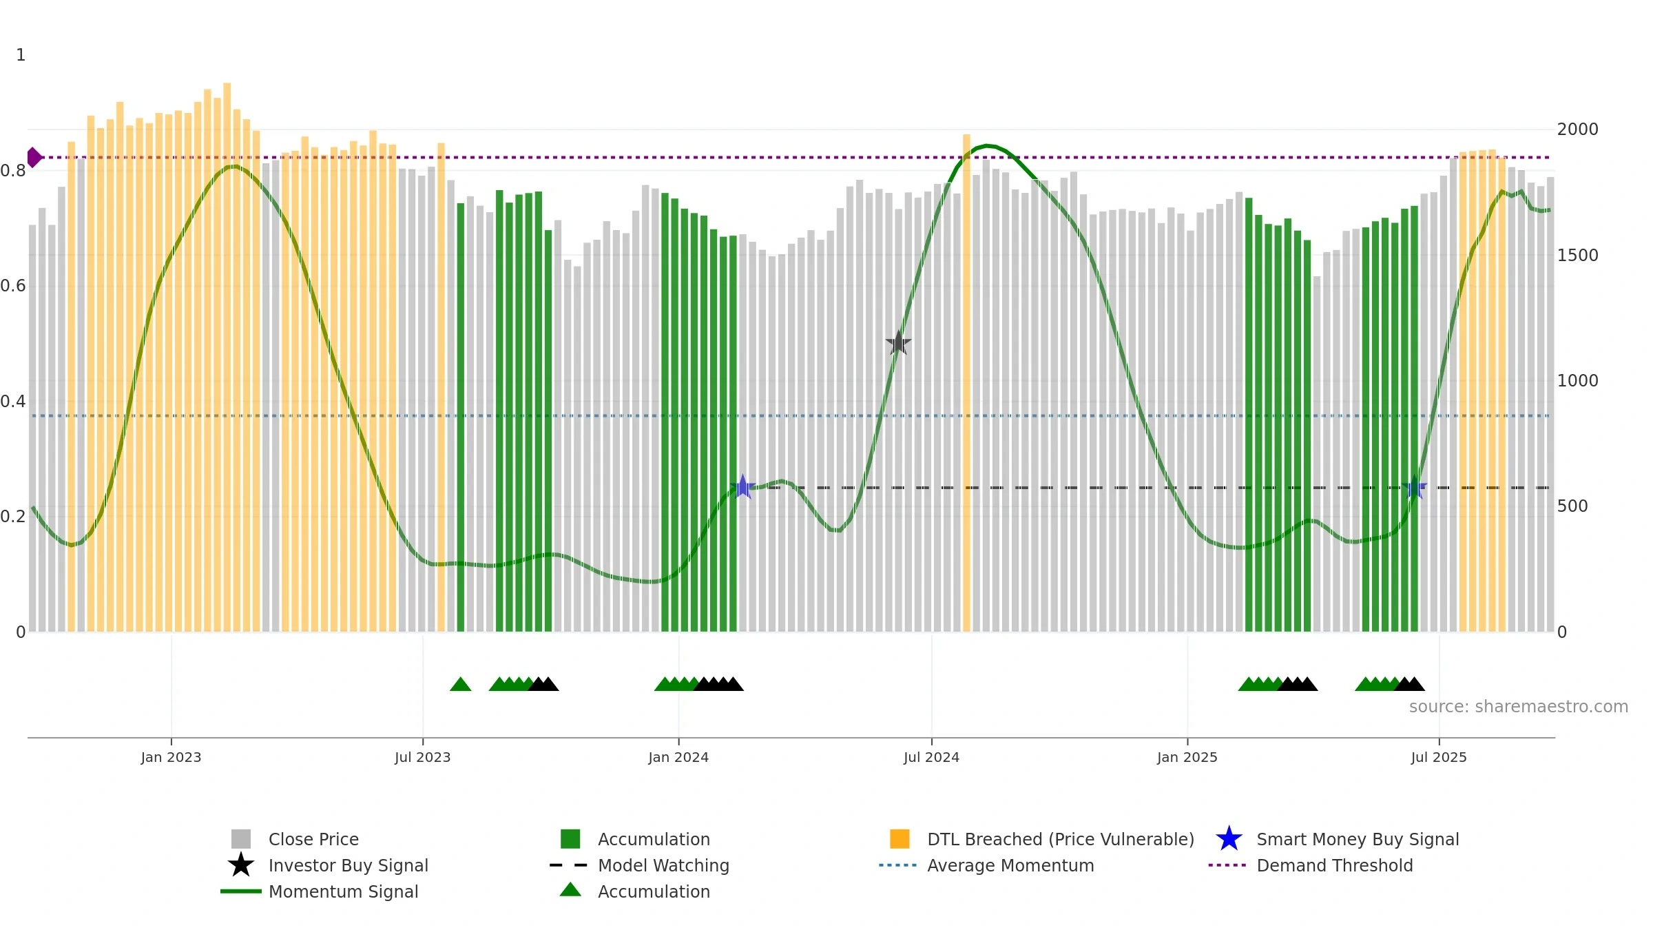1653x930 pixels.
Task: Click the orange DTL Breached legend square
Action: click(x=900, y=839)
